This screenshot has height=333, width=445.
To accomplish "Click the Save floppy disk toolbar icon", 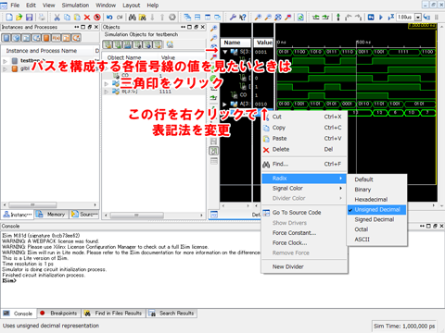I will 29,18.
